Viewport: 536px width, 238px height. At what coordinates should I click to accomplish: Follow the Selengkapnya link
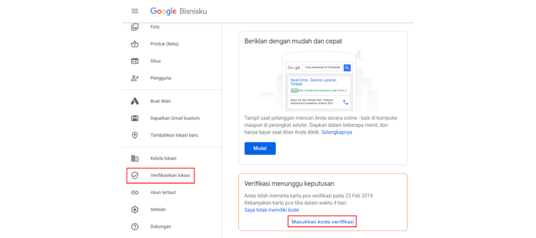[337, 132]
